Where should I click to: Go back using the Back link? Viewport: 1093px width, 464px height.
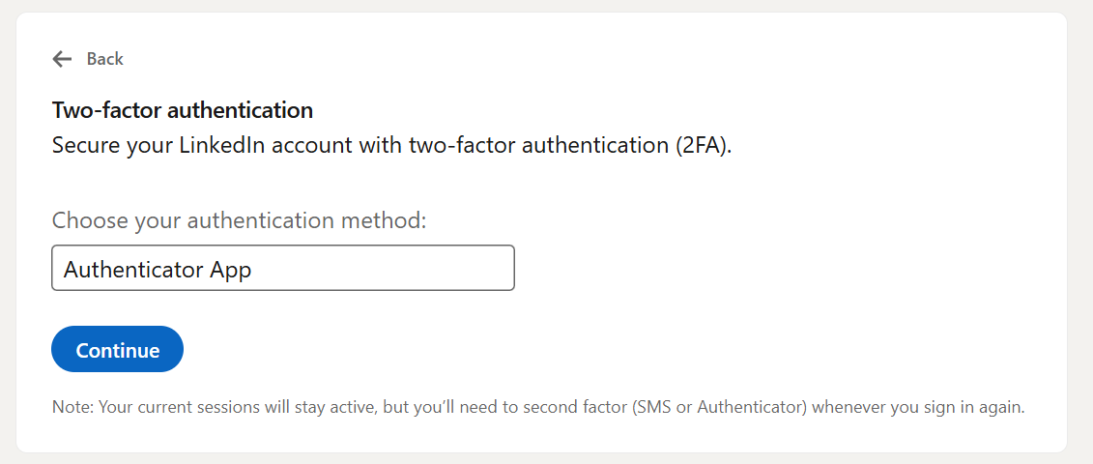click(104, 59)
